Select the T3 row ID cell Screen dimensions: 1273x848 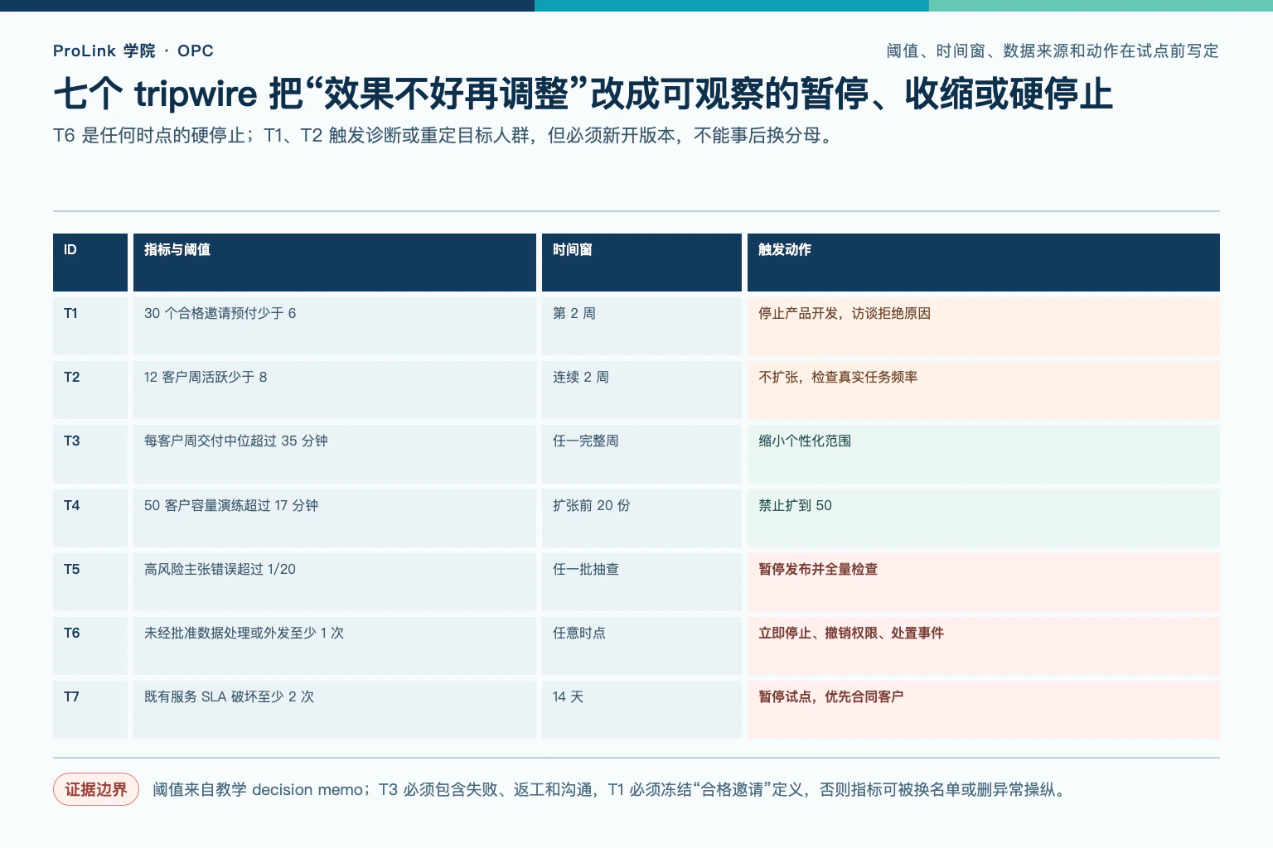click(x=90, y=454)
